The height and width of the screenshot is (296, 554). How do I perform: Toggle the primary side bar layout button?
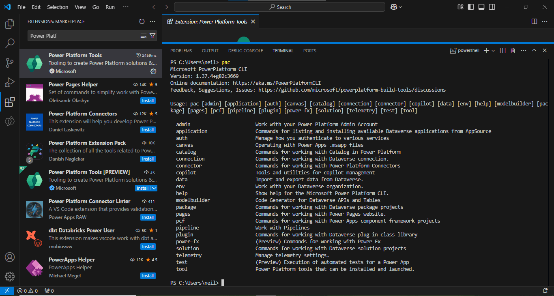click(471, 7)
